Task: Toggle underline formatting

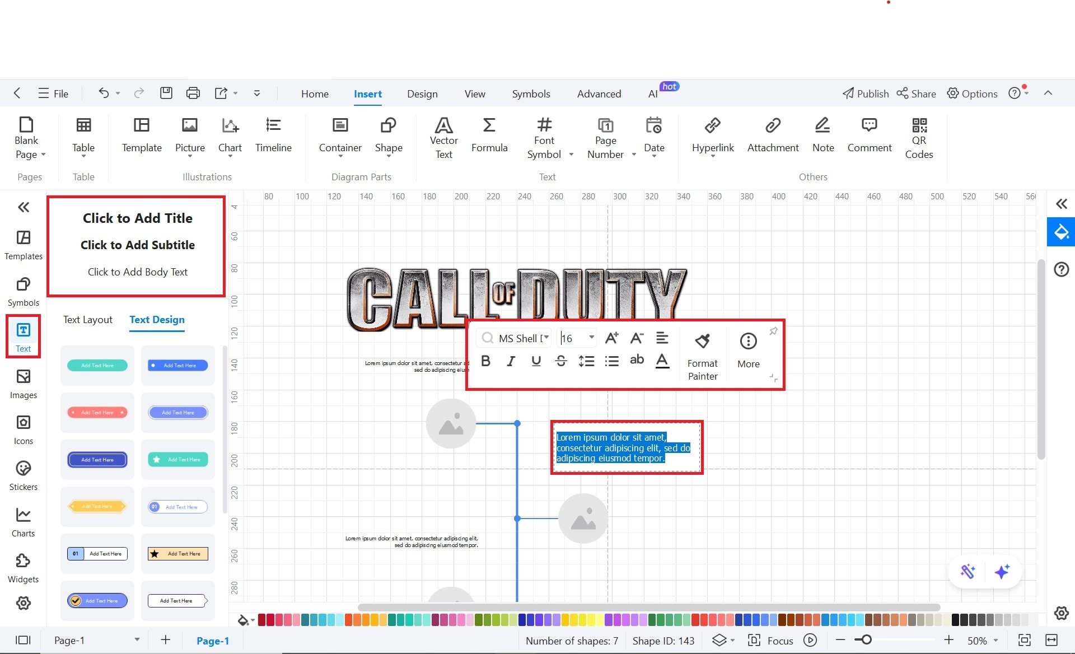Action: (536, 361)
